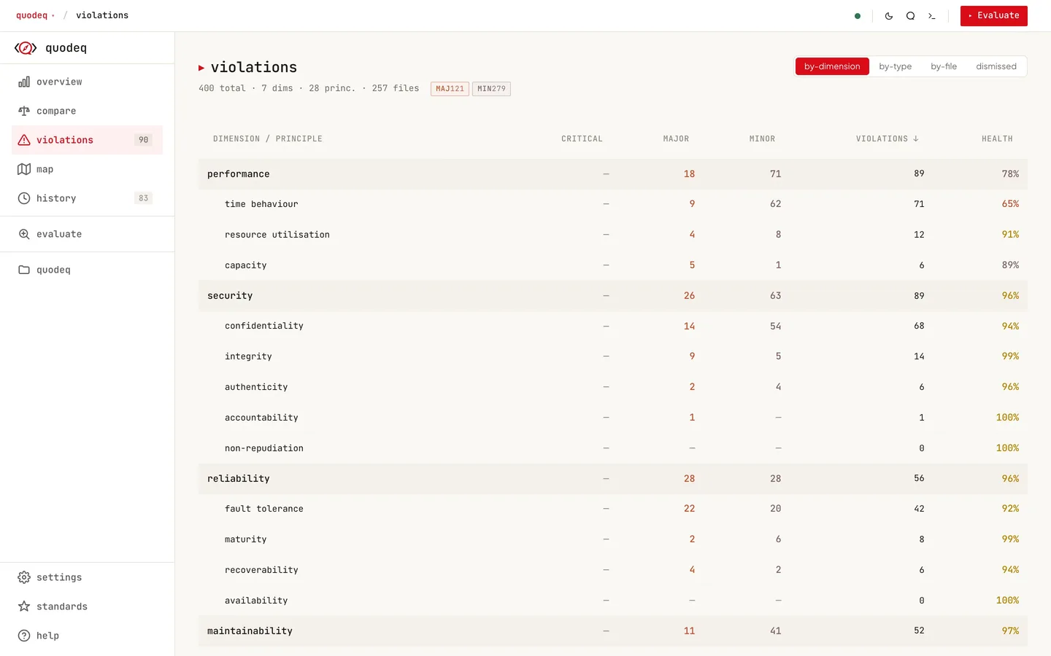Collapse the maintainability dimension row
1051x656 pixels.
click(613, 631)
